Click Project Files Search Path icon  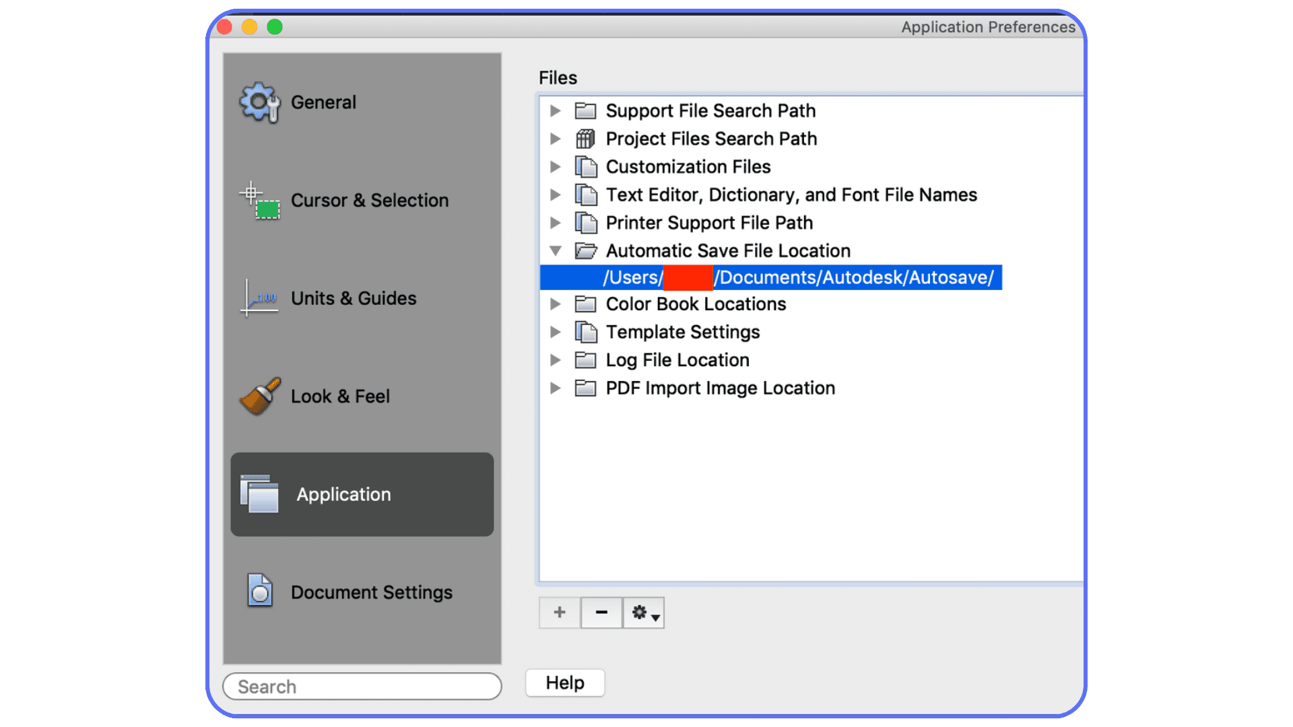click(585, 139)
